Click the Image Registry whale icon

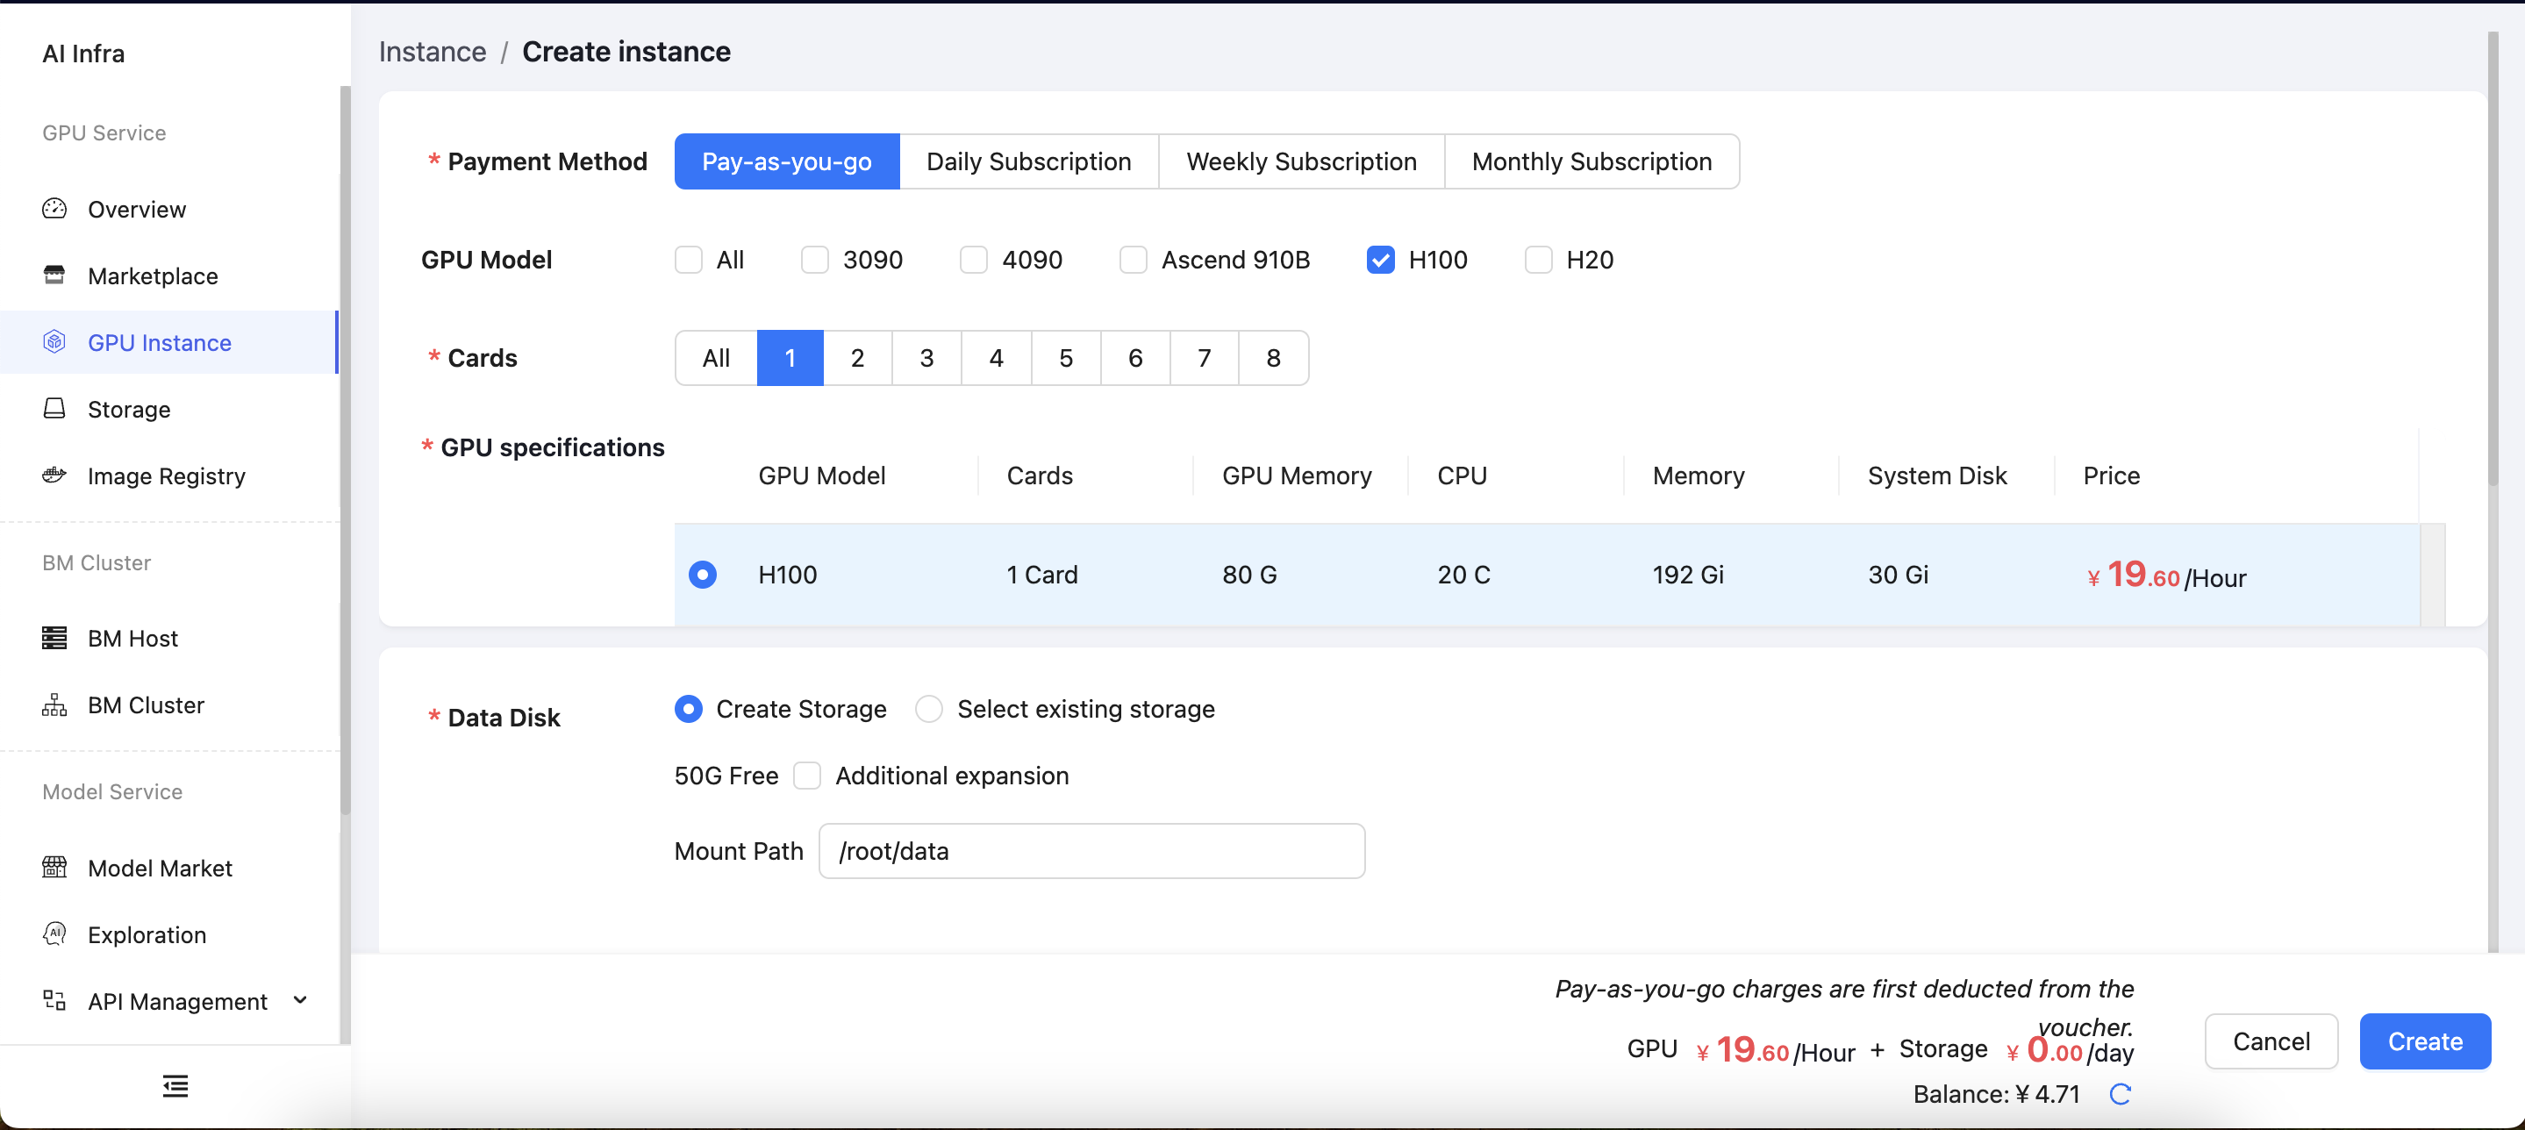coord(55,476)
